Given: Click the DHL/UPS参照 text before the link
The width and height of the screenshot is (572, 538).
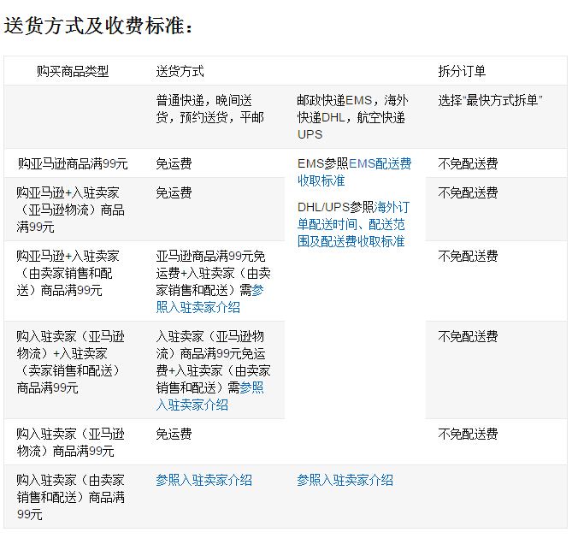Looking at the screenshot, I should [x=335, y=207].
